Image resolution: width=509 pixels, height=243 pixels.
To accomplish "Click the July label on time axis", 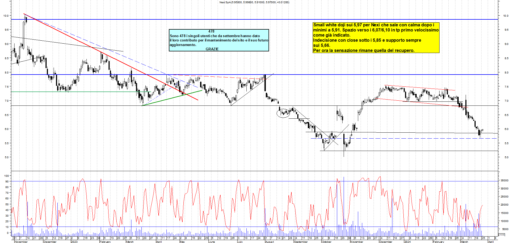I will 240,242.
